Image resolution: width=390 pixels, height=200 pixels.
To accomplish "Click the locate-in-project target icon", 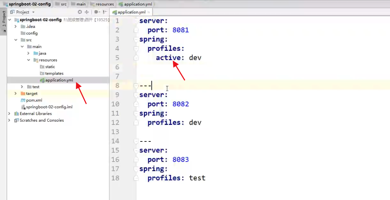I will 80,12.
